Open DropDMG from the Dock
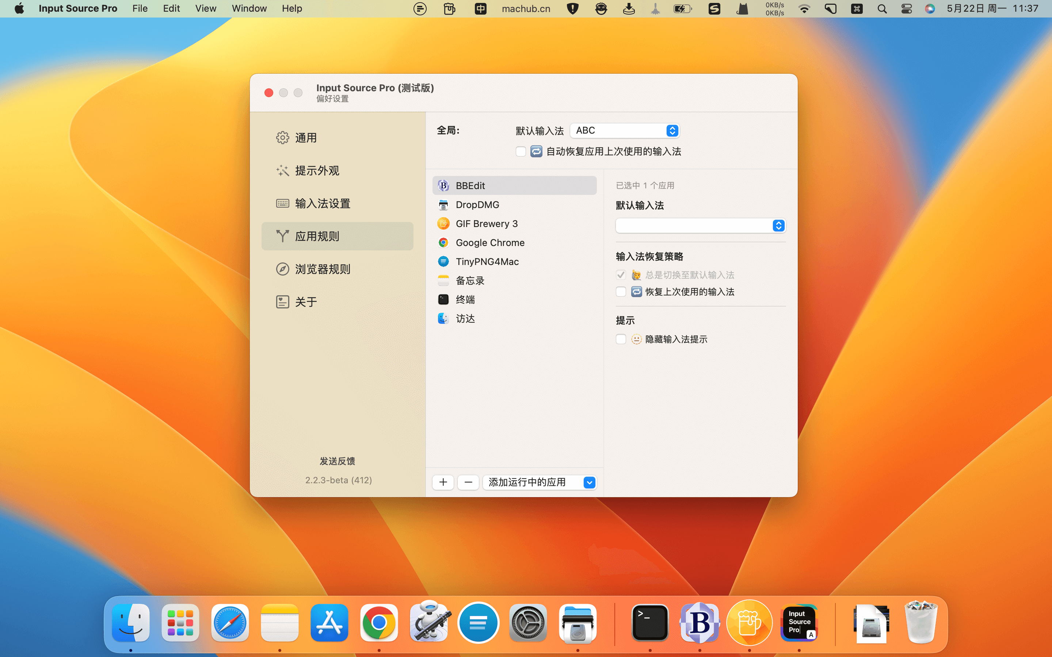Screen dimensions: 1052x657 point(578,623)
